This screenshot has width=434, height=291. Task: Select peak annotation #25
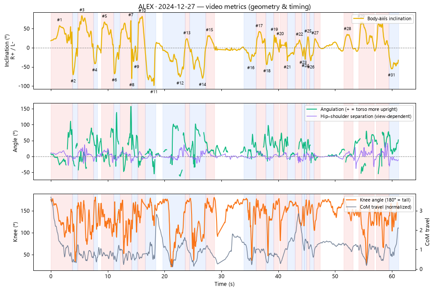[308, 31]
